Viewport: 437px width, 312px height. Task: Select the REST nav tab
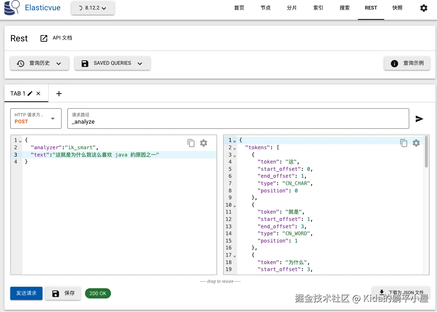click(371, 8)
